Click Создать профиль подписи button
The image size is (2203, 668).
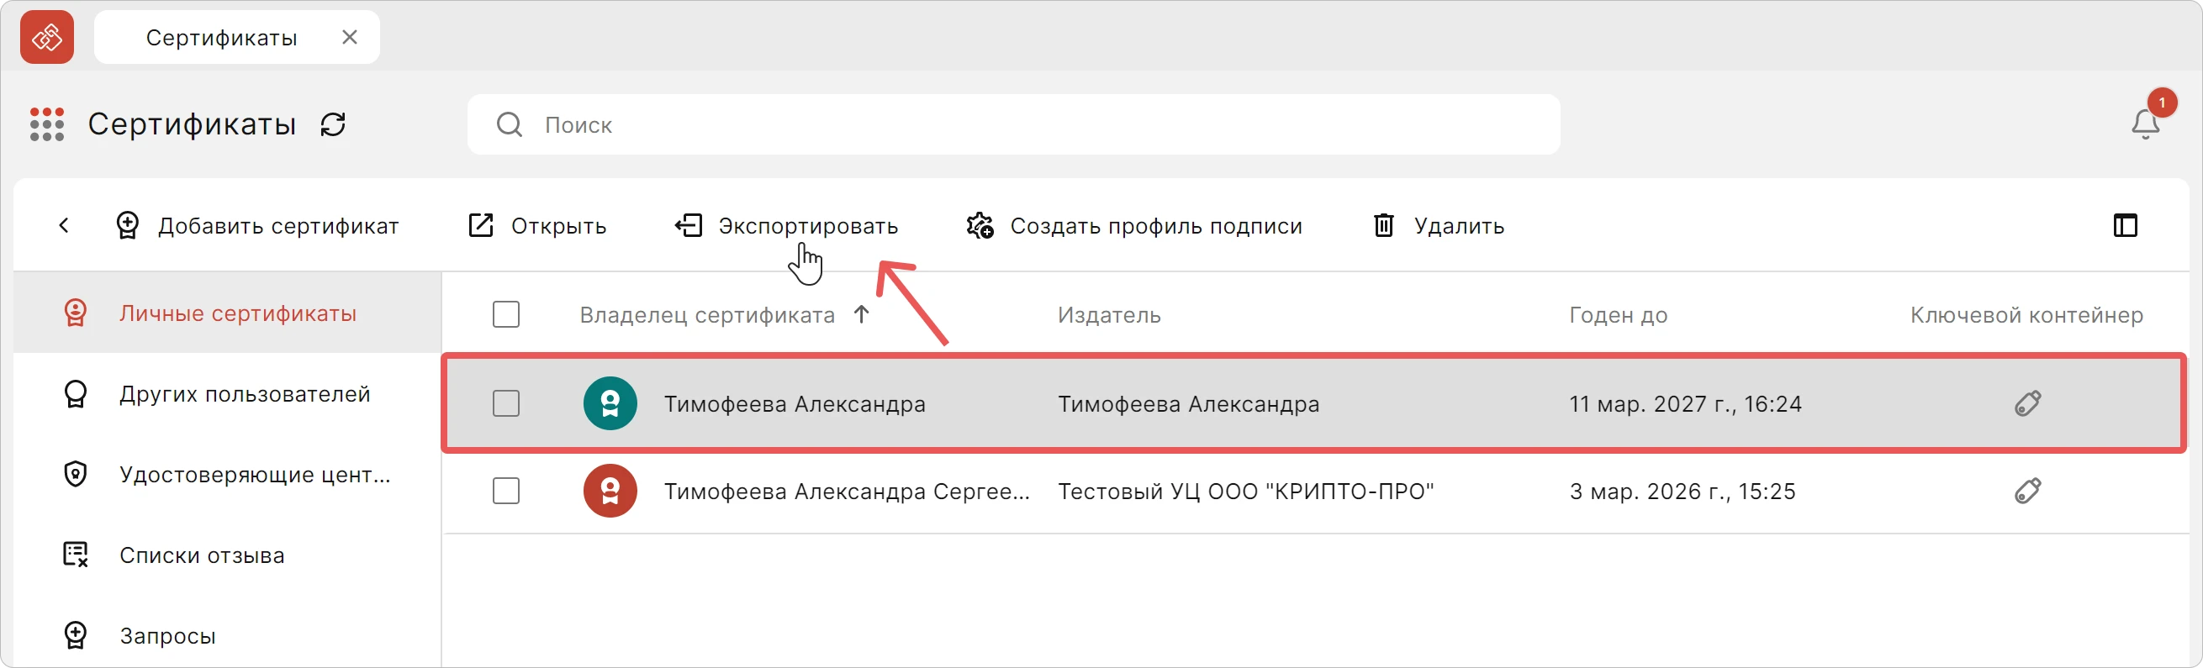click(x=1134, y=225)
